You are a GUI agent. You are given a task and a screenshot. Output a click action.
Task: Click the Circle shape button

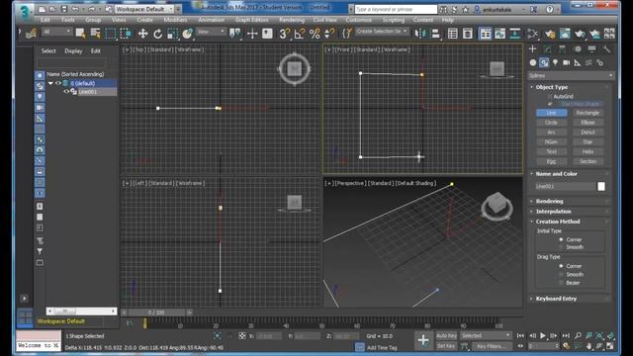tap(551, 123)
